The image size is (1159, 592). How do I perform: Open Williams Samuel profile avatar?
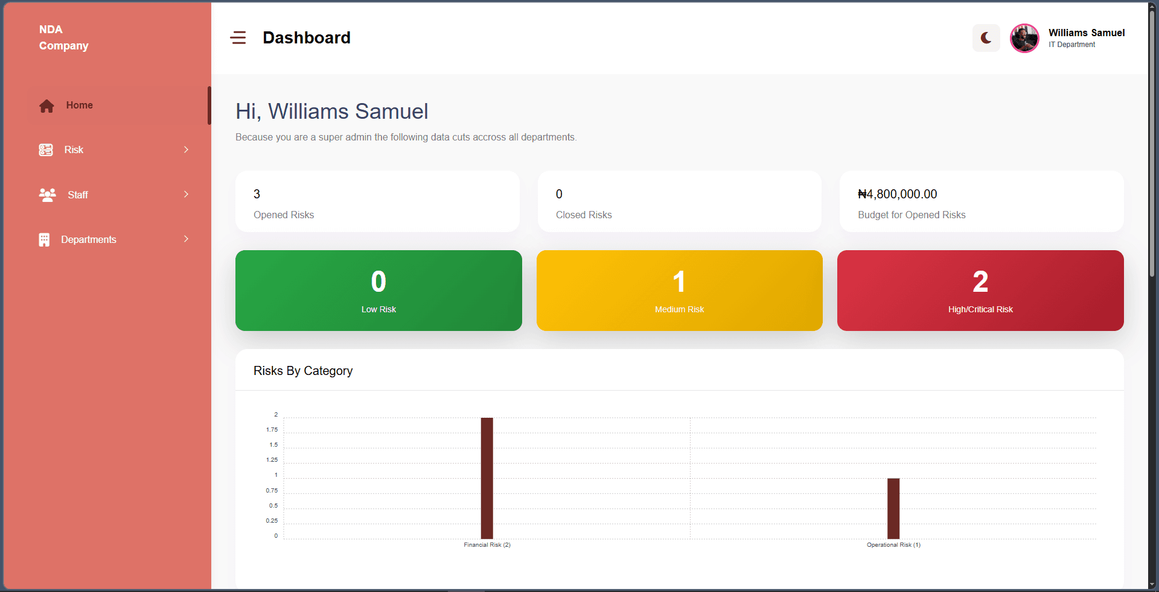click(1024, 38)
